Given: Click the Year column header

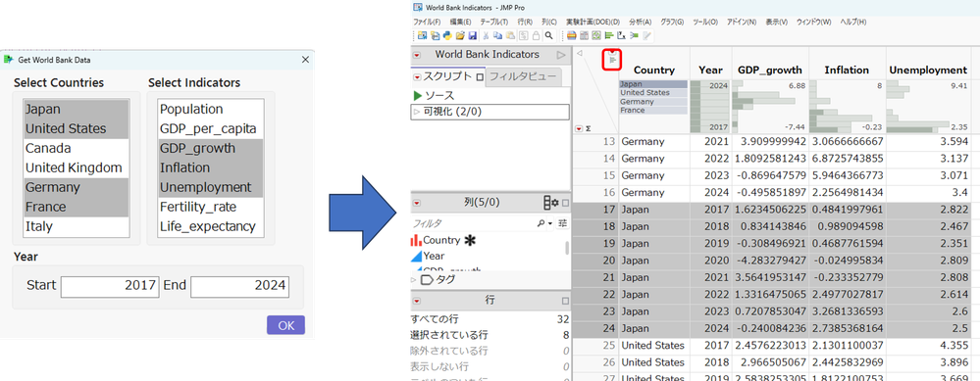Looking at the screenshot, I should tap(710, 71).
